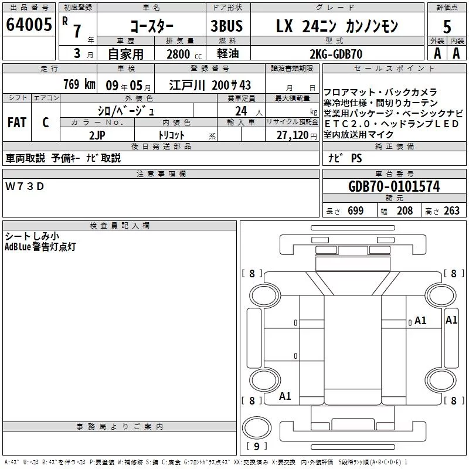Screen dimensions: 469x469
Task: Click the spare tire circle in the diagram
Action: [257, 427]
